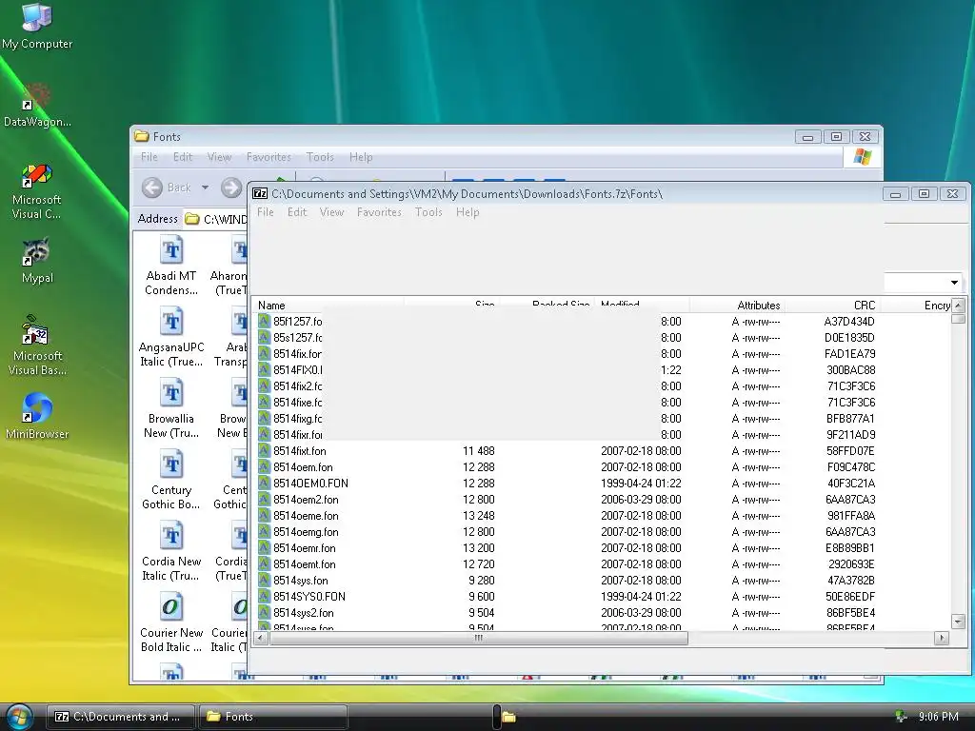
Task: Click file icon of 8514fixt.fon row
Action: 265,450
